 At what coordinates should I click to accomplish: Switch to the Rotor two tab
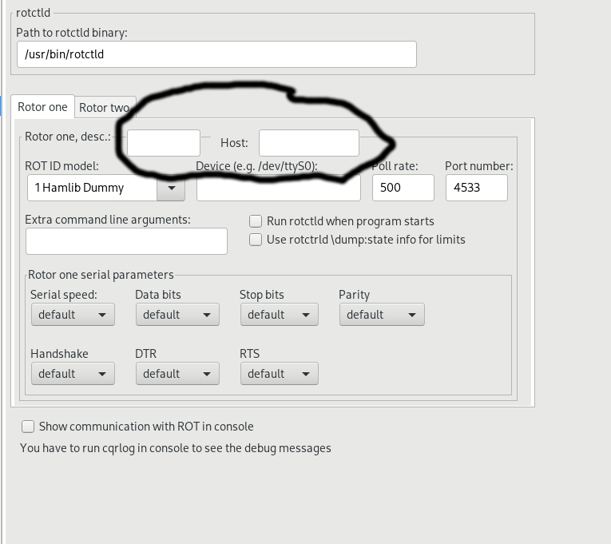104,108
